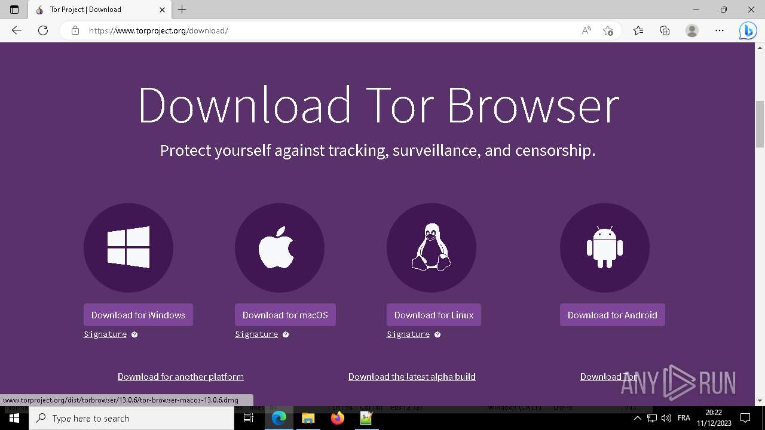Open the Favorites list icon
Image resolution: width=765 pixels, height=430 pixels.
coord(638,30)
